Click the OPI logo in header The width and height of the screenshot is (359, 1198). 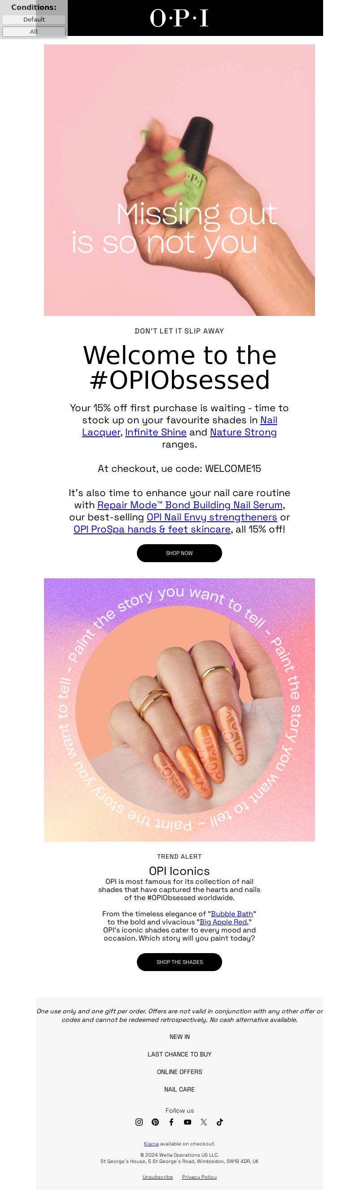tap(179, 18)
